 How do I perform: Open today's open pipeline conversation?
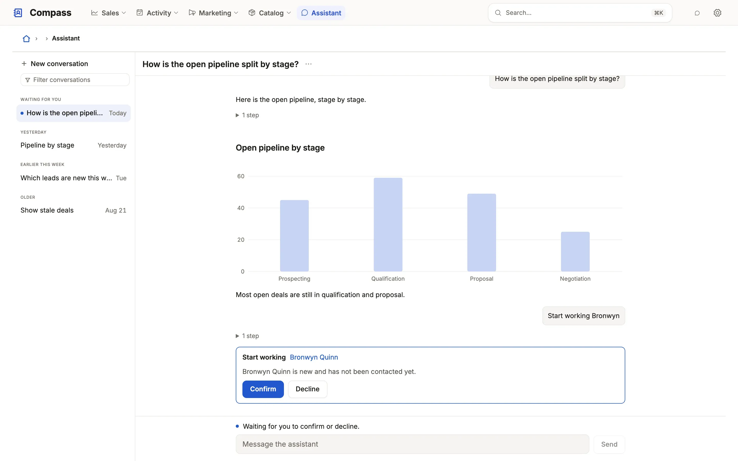74,113
